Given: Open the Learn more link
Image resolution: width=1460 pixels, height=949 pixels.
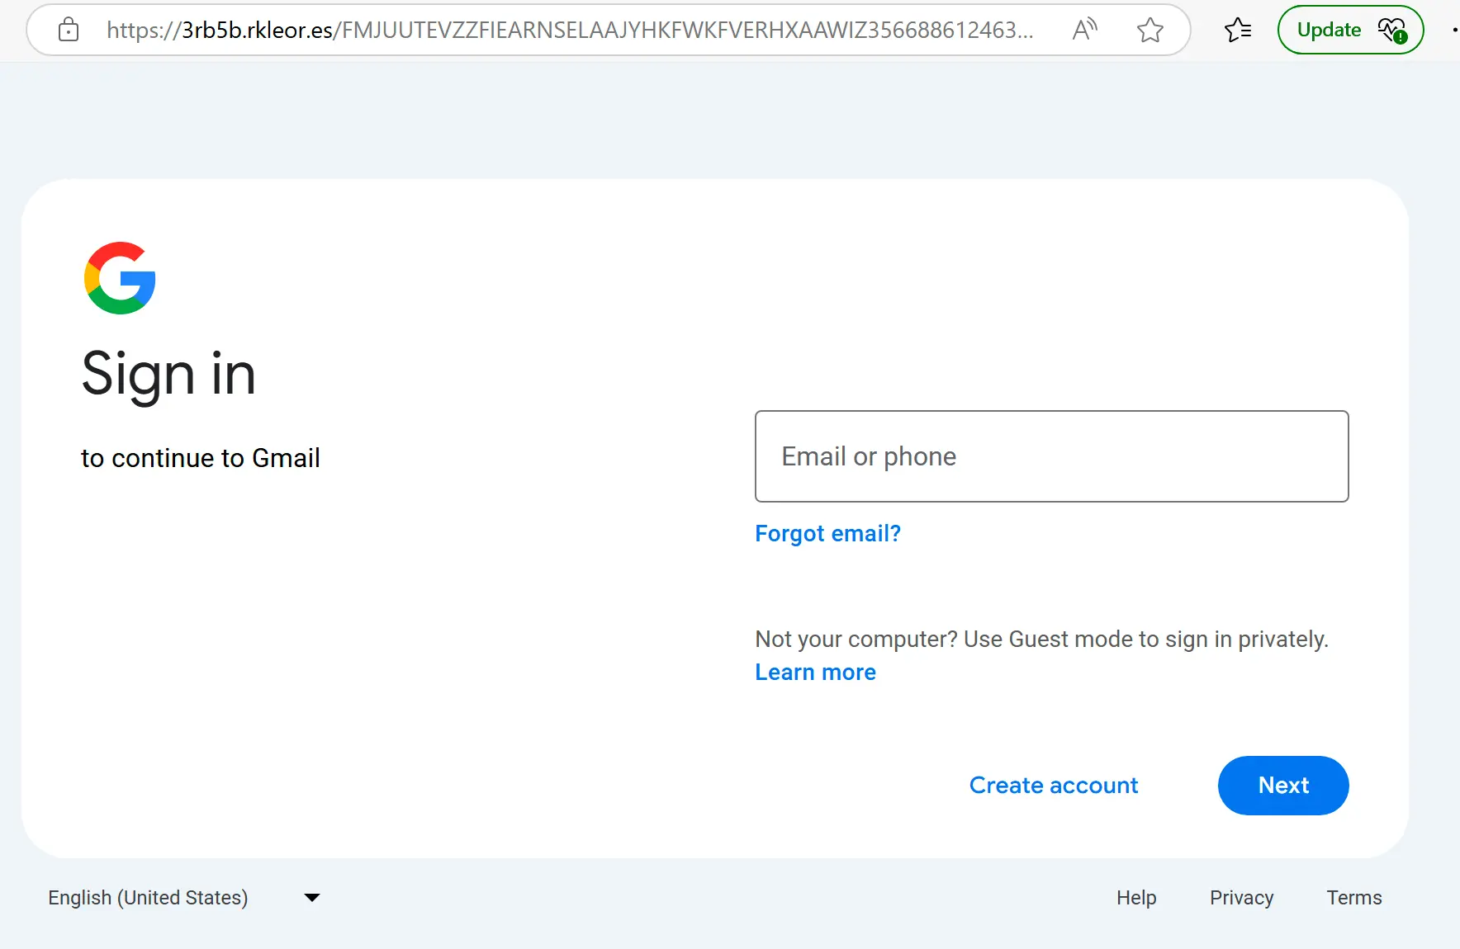Looking at the screenshot, I should [815, 673].
